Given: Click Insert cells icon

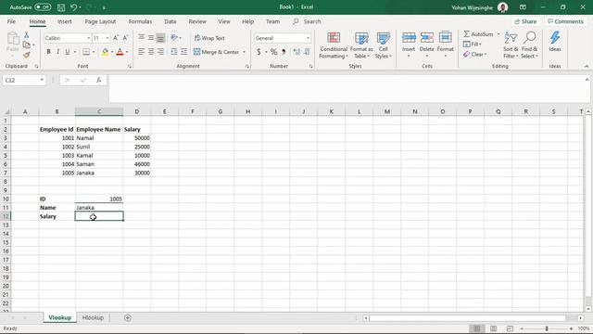Looking at the screenshot, I should tap(409, 38).
